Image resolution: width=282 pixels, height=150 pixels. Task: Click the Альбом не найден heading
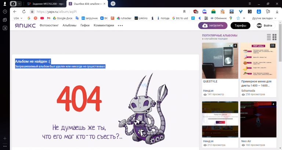[33, 61]
